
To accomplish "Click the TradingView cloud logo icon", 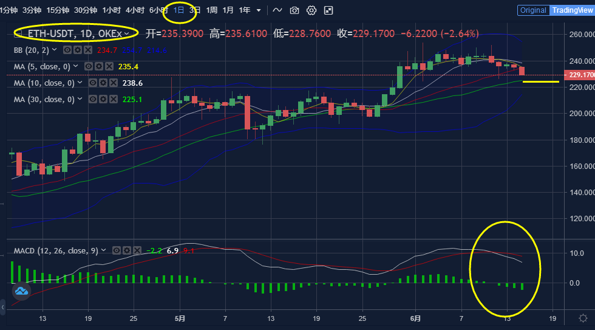I will click(21, 291).
